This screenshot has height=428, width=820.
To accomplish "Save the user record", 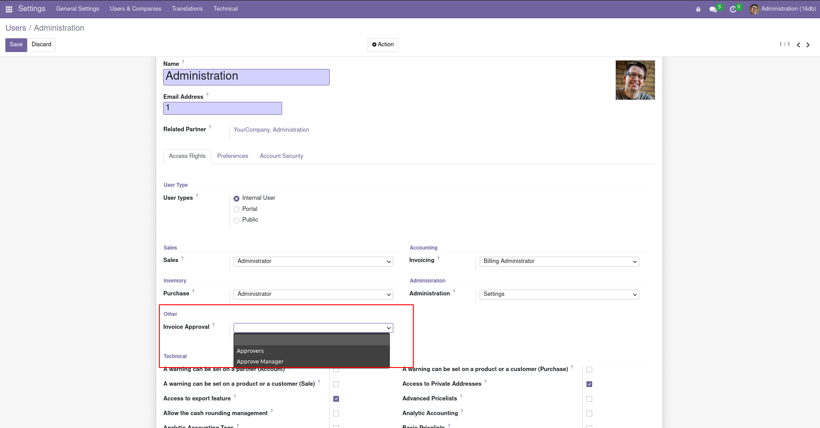I will coord(16,44).
